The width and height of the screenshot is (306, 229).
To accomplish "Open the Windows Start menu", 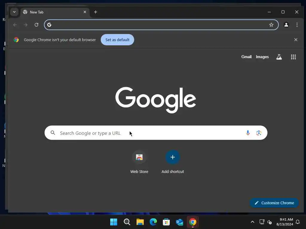I will [114, 222].
